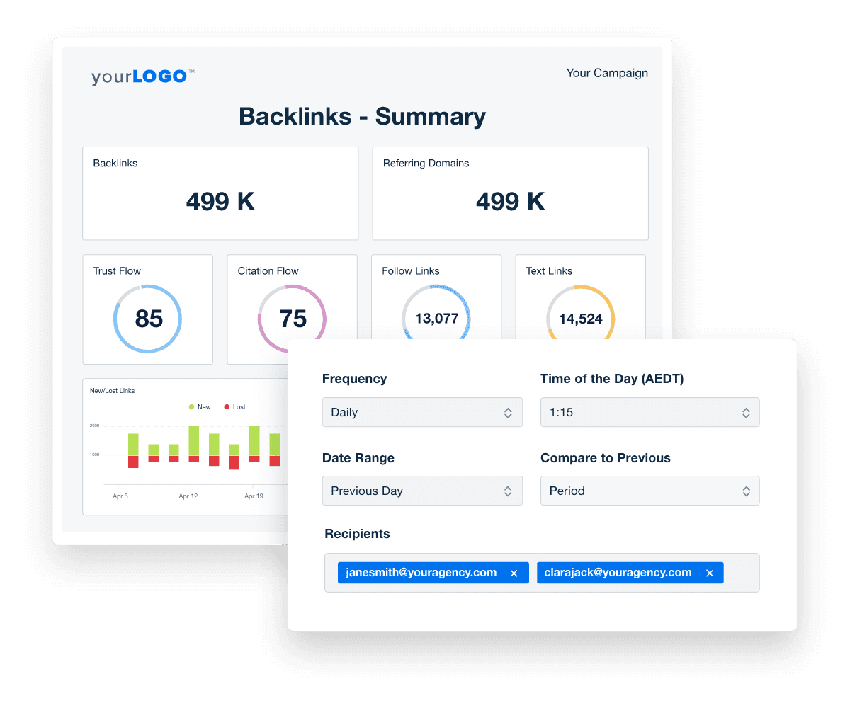Click the Backlinks 499 K metric card
Image resolution: width=850 pixels, height=708 pixels.
point(220,193)
